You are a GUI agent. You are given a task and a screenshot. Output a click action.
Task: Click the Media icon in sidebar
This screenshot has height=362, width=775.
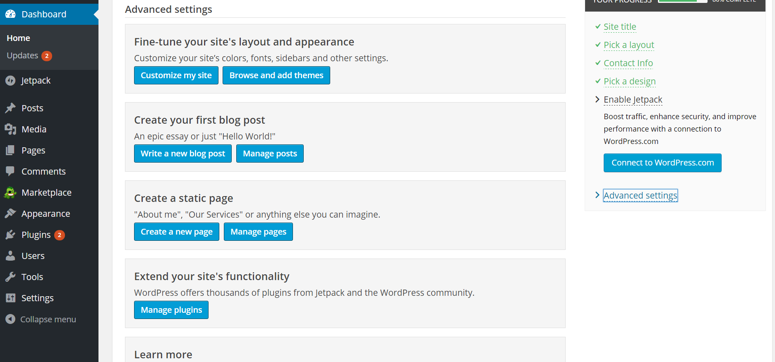click(x=10, y=129)
